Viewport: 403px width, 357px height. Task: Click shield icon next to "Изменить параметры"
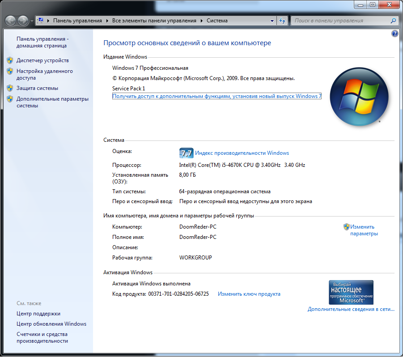pyautogui.click(x=347, y=227)
